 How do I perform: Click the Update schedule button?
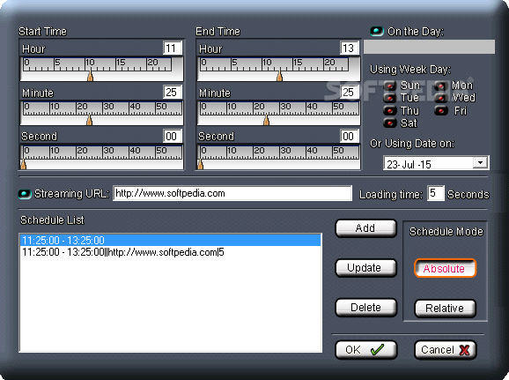point(365,268)
